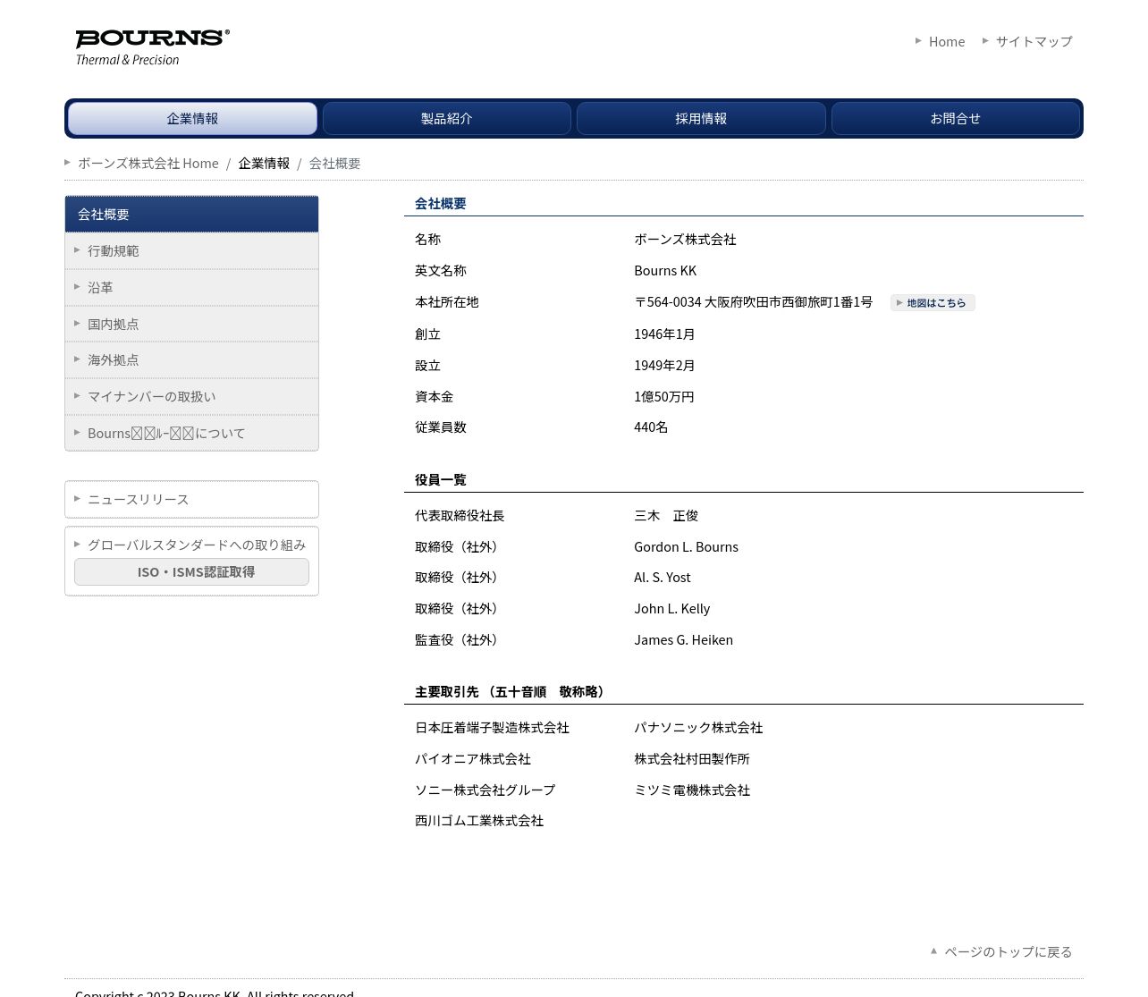Go to ボーンズ株式会社 Home breadcrumb
1148x997 pixels.
pos(148,164)
